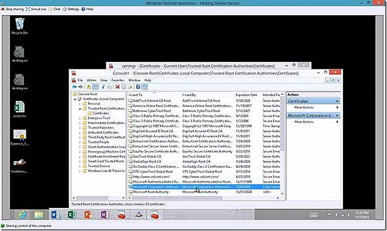This screenshot has width=387, height=231.
Task: Expand the Enterprise Trust node
Action: click(x=80, y=118)
